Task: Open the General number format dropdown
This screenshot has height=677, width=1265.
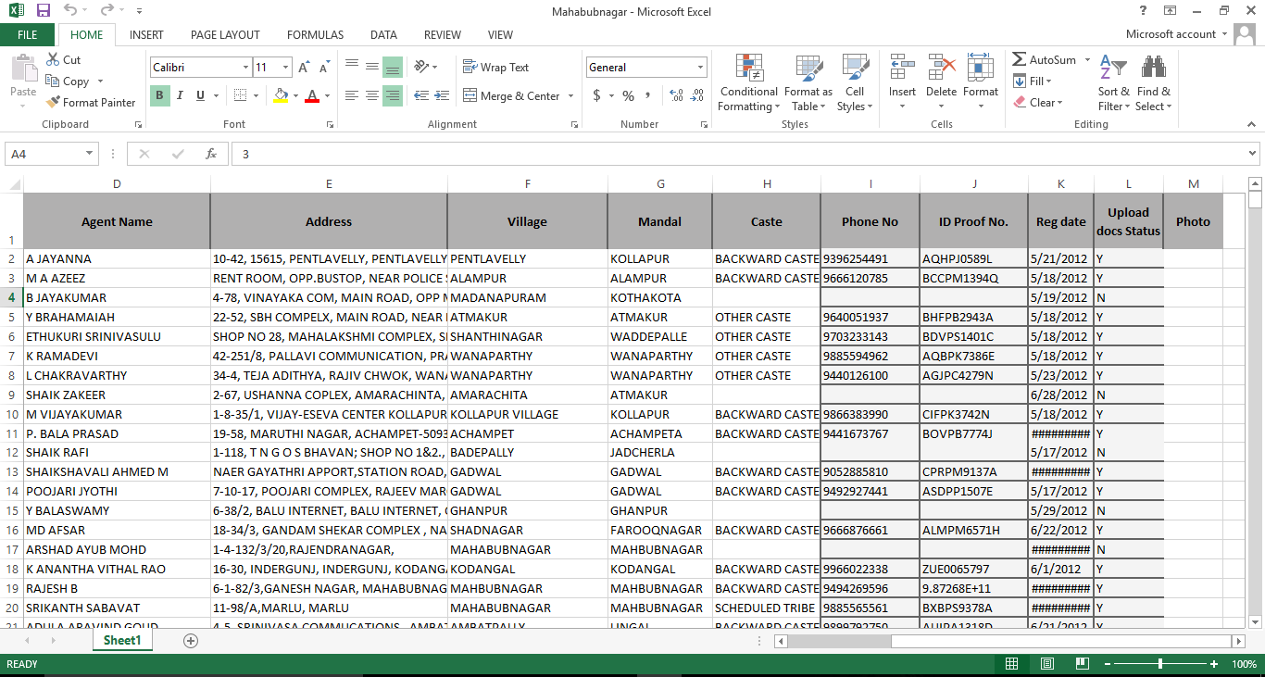Action: coord(700,67)
